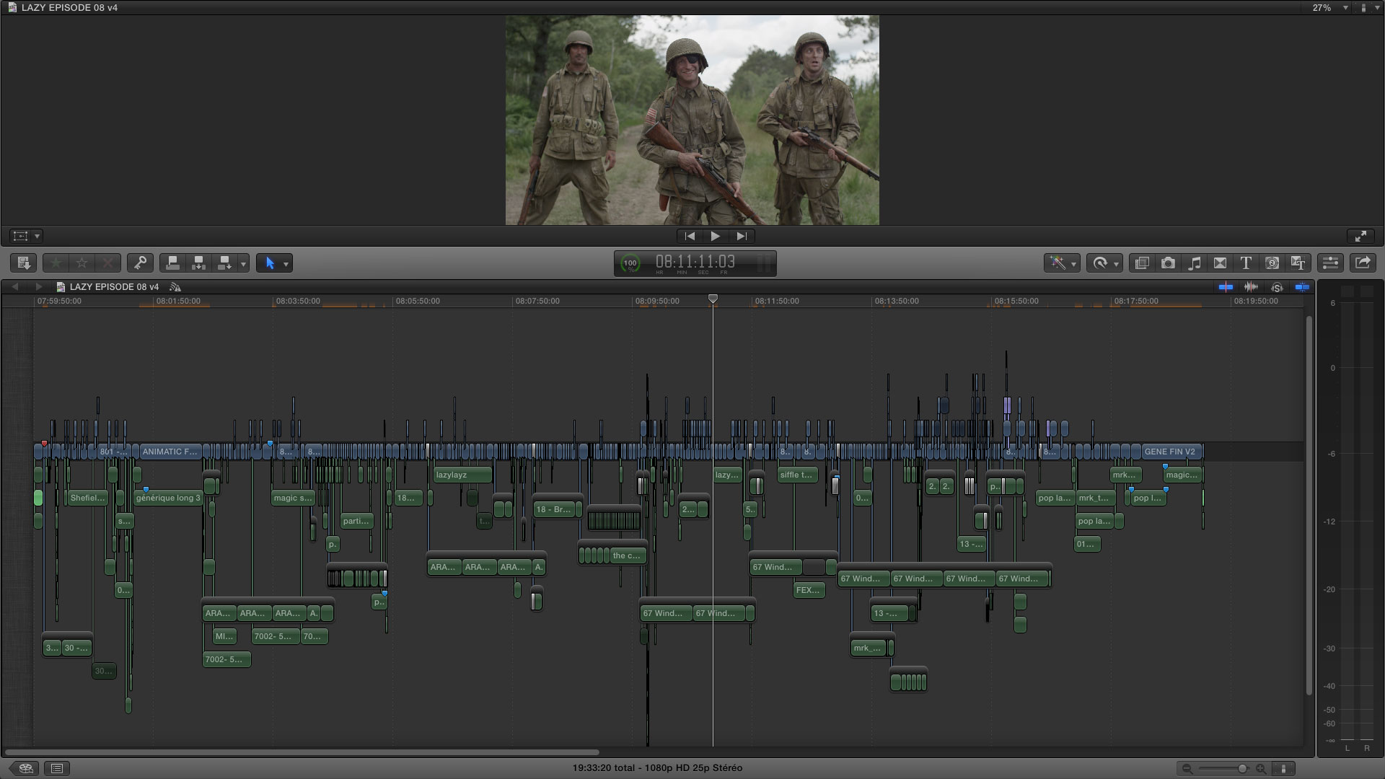Toggle the project library film reel button
The image size is (1385, 779).
click(25, 768)
